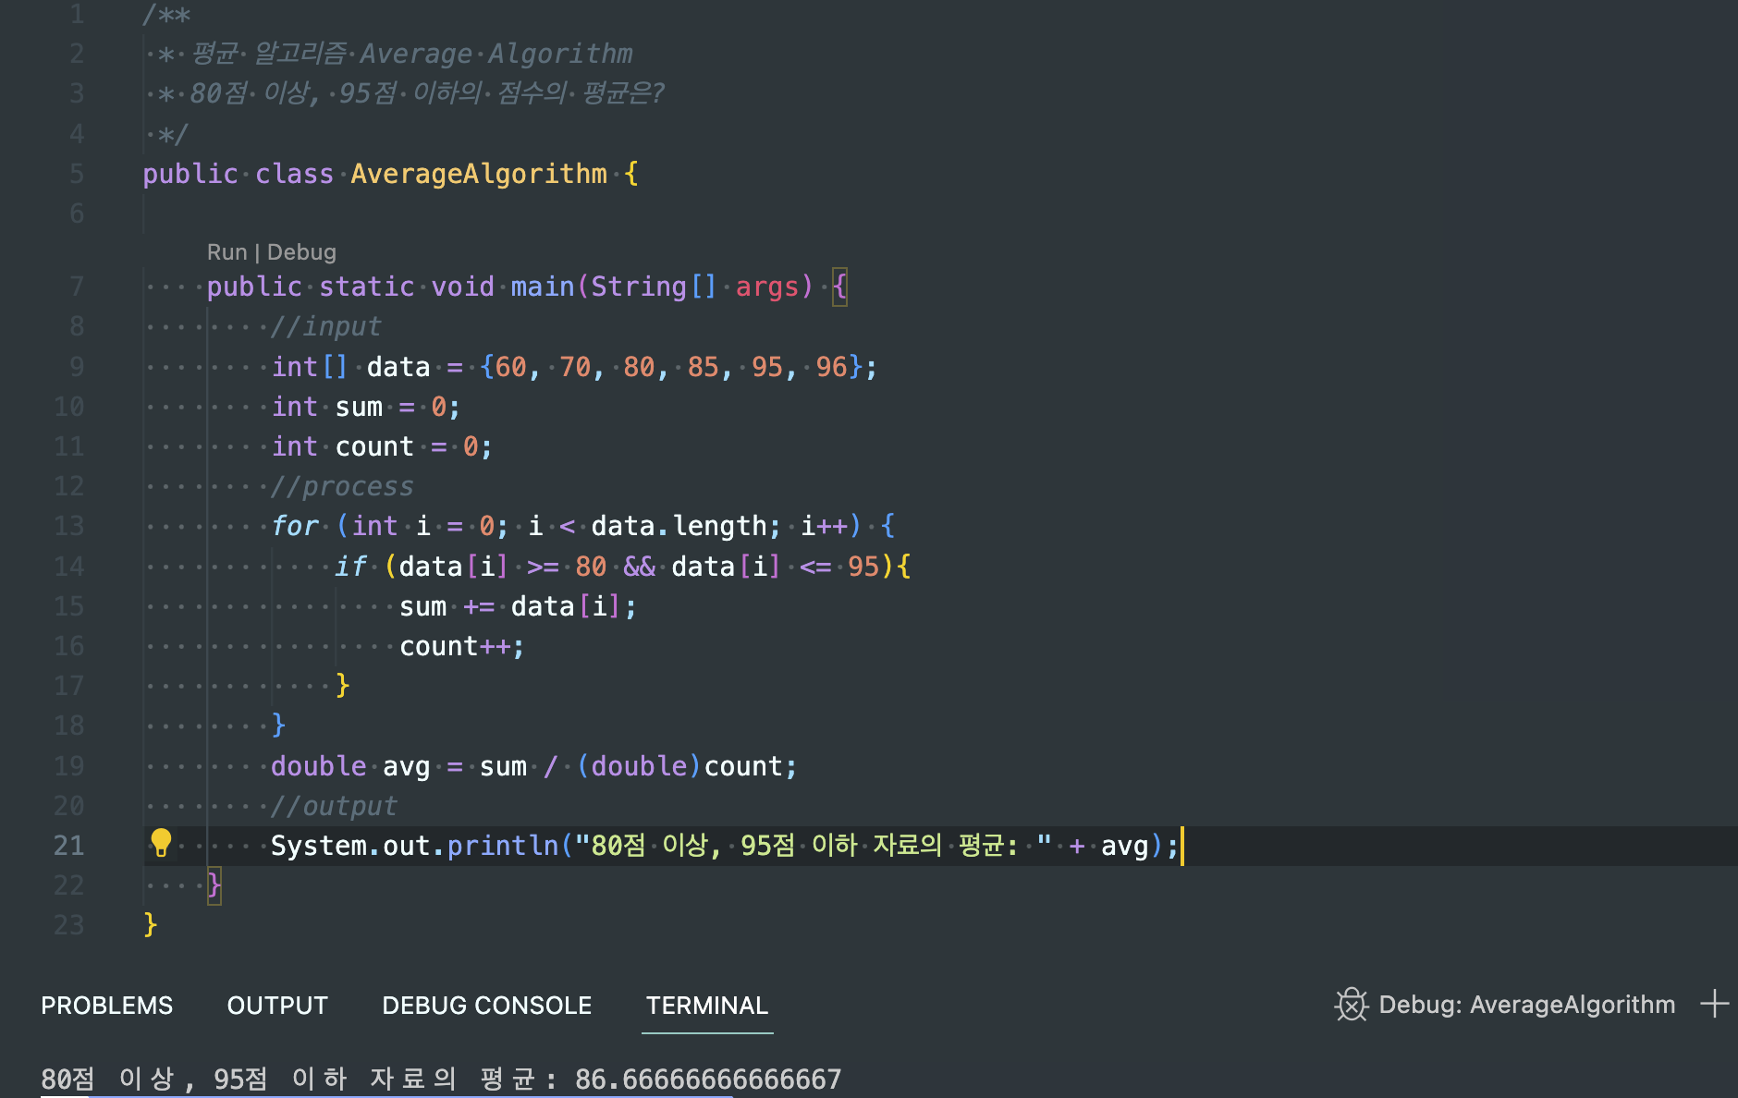Click the debug bug icon beside AverageAlgorithm

[1352, 1005]
